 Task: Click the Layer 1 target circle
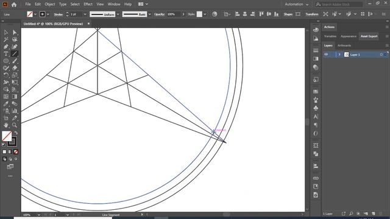click(x=381, y=55)
